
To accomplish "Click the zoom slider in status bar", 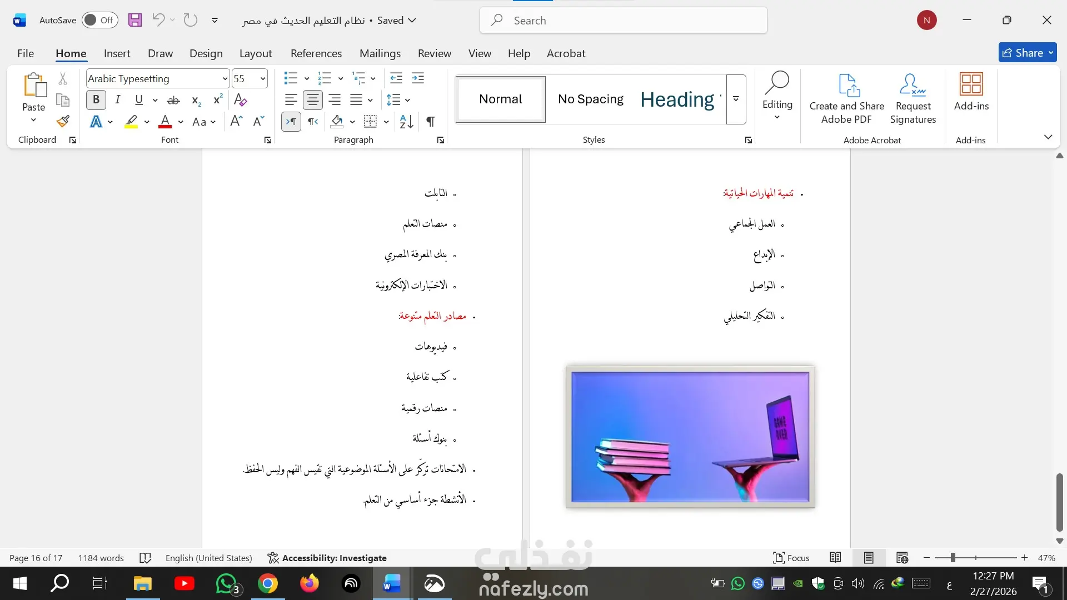I will pyautogui.click(x=953, y=558).
